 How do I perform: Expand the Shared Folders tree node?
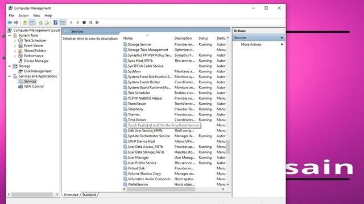(15, 50)
